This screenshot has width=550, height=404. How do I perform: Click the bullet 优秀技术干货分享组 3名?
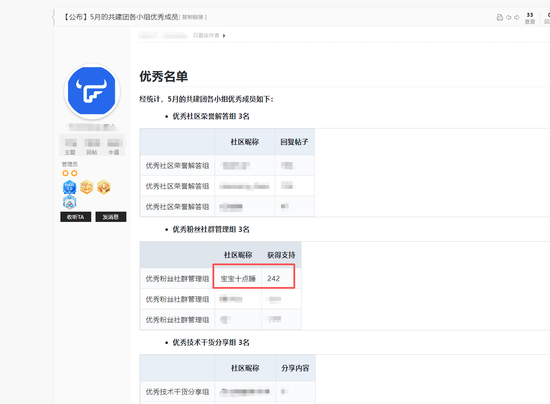(x=211, y=342)
